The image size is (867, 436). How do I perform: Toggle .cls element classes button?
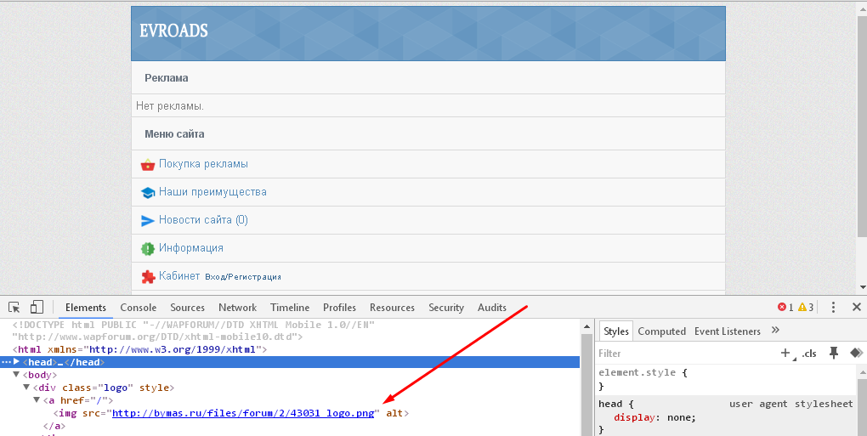pos(809,354)
